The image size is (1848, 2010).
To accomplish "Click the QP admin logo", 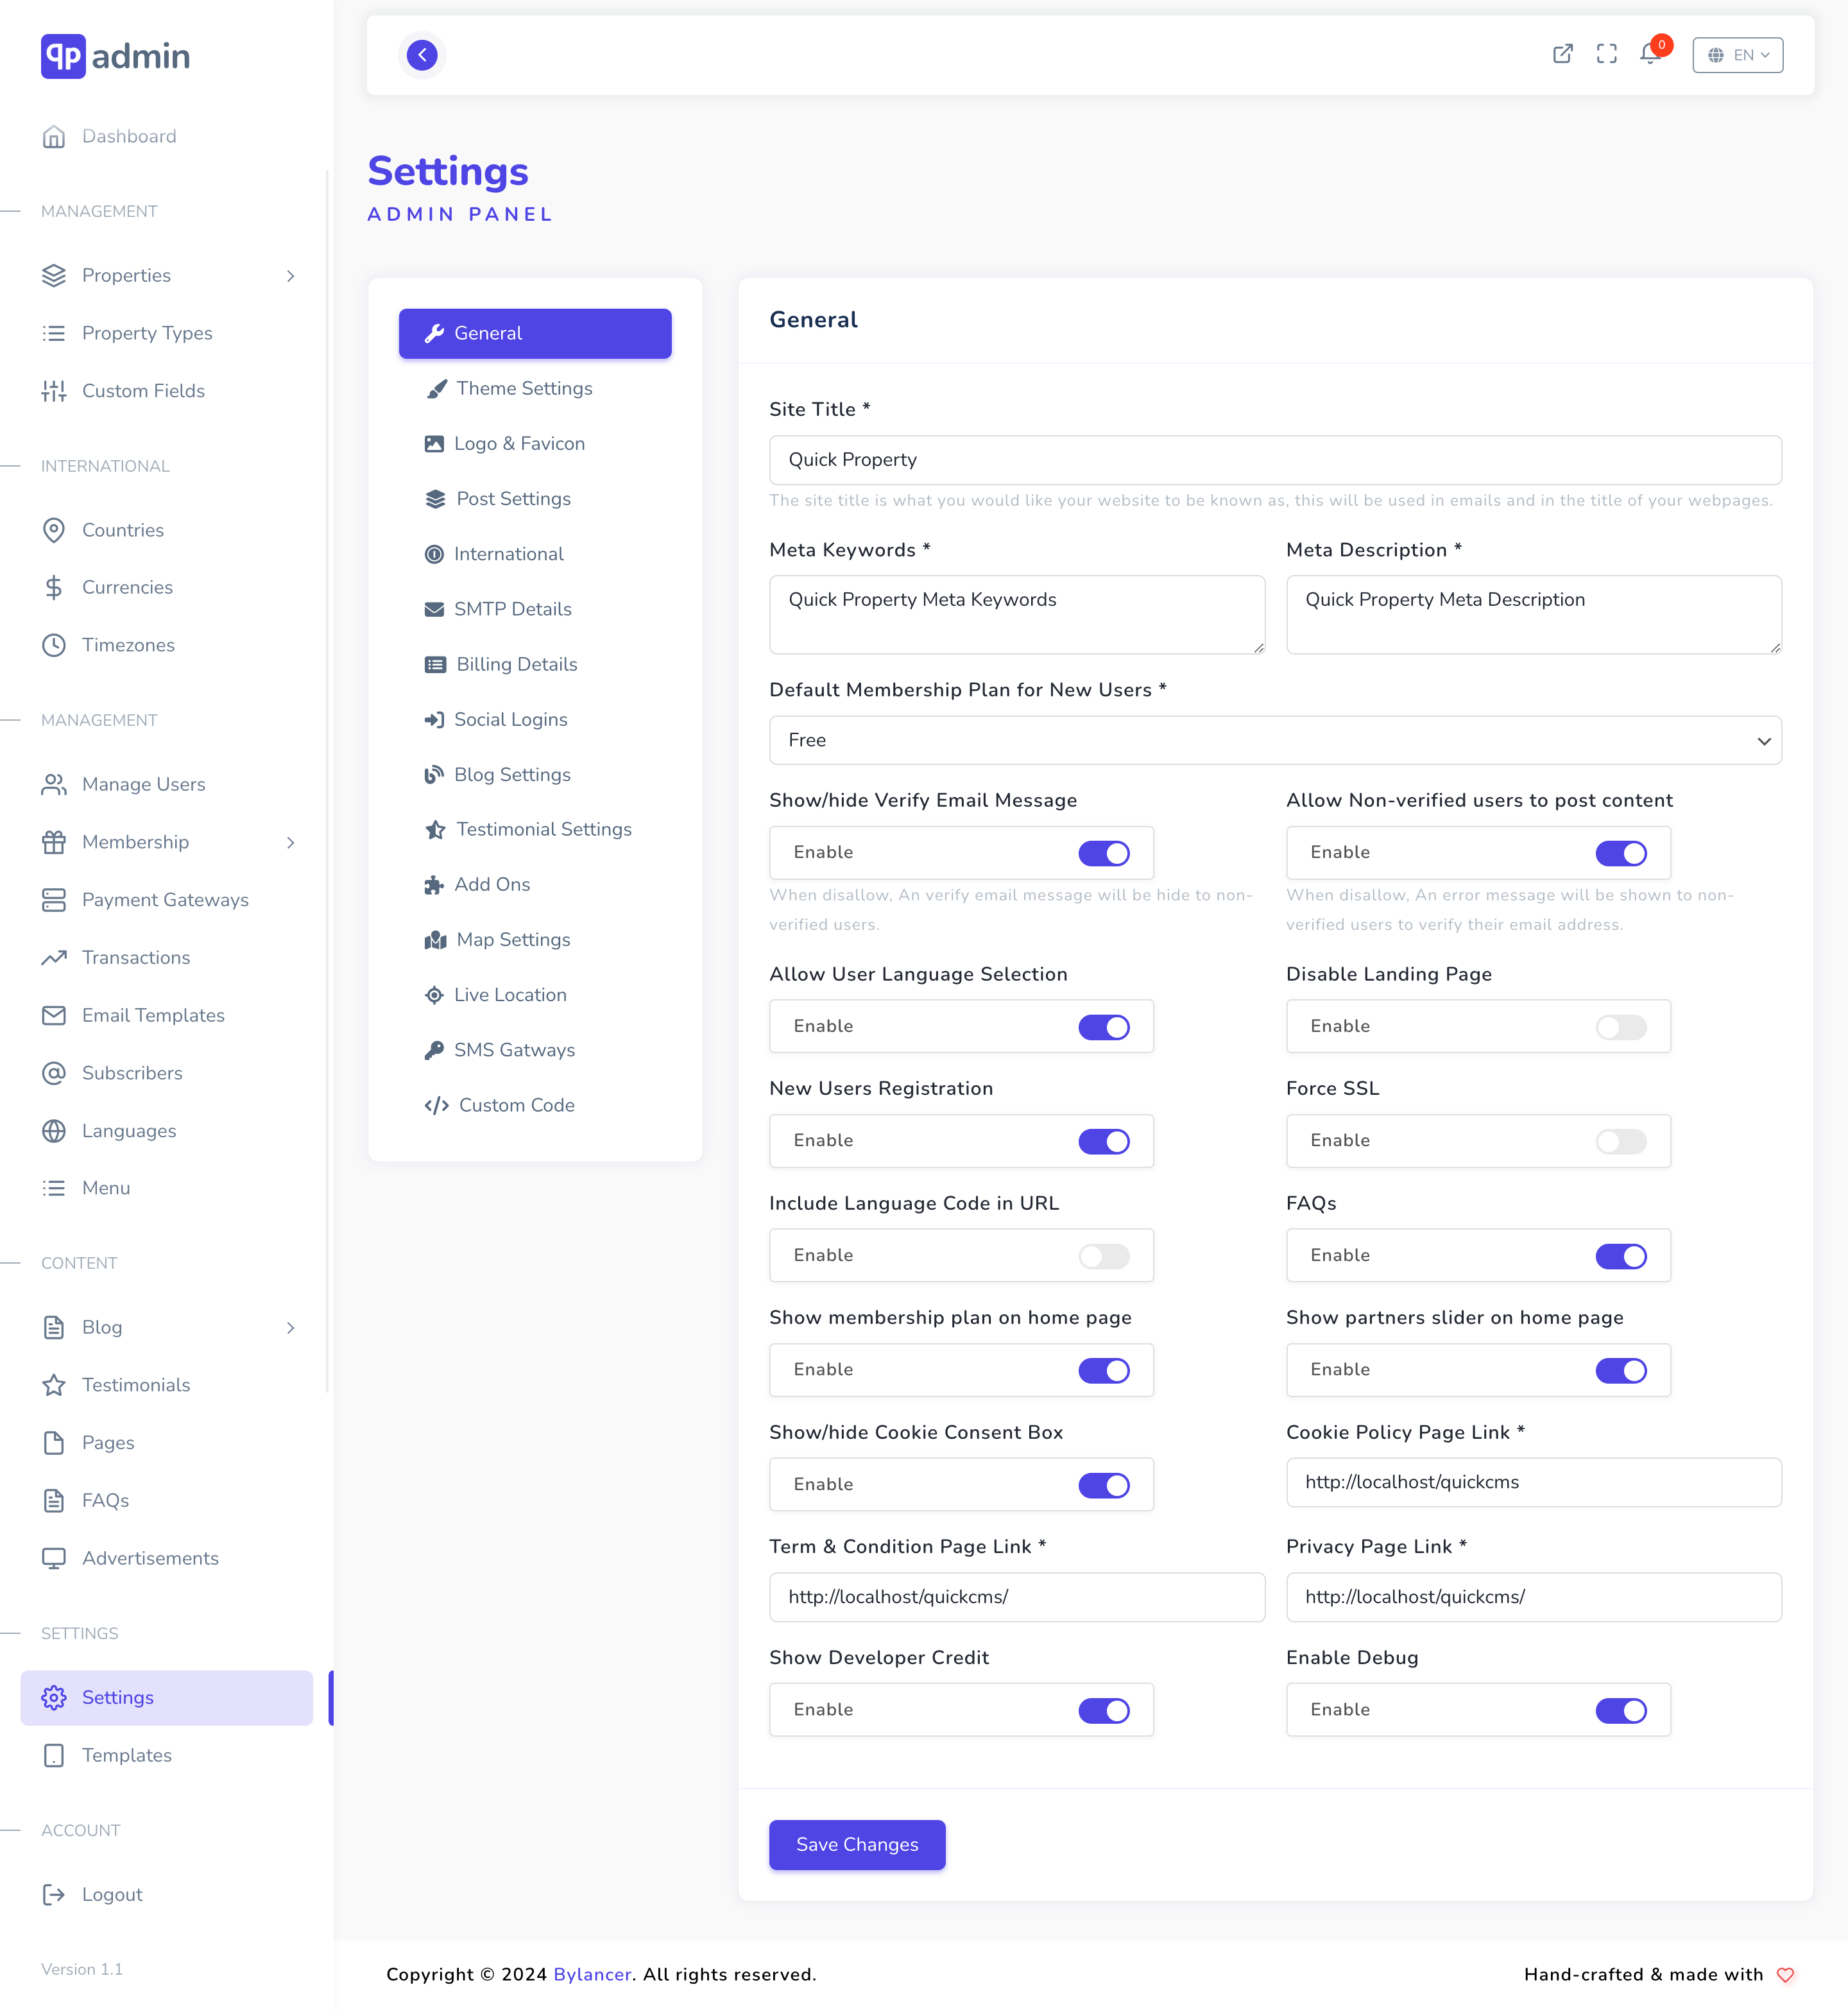I will coord(115,57).
